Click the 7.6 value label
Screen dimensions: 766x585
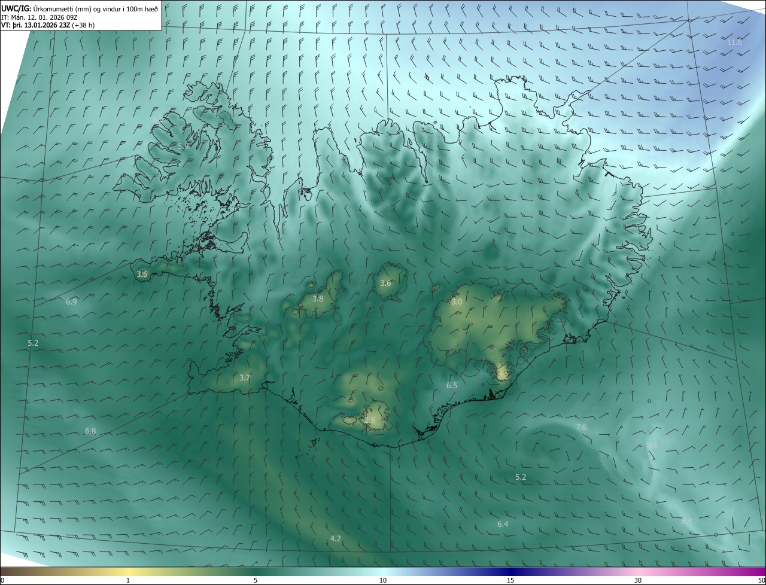(x=581, y=427)
